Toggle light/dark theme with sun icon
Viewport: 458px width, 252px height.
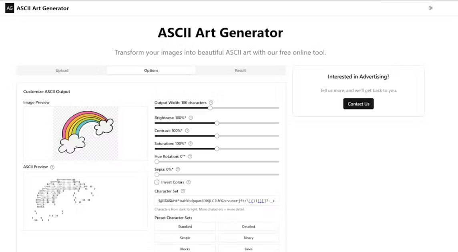430,8
